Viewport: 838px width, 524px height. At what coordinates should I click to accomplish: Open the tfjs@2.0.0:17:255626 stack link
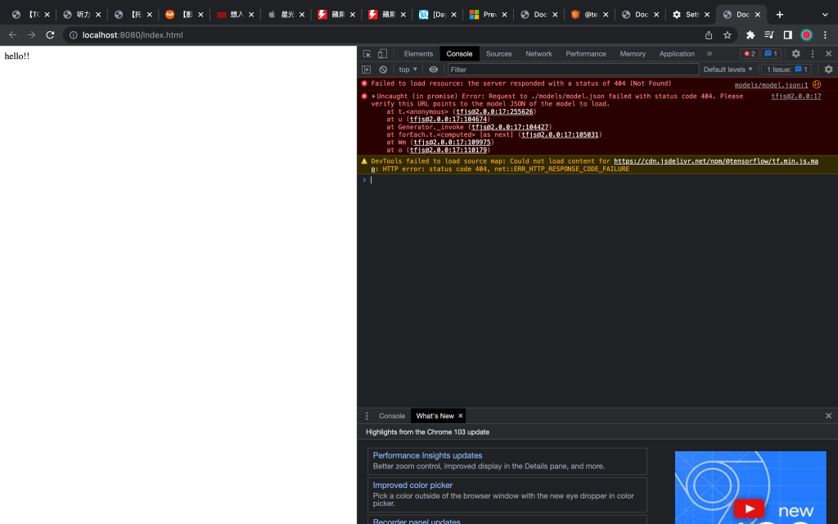coord(494,111)
